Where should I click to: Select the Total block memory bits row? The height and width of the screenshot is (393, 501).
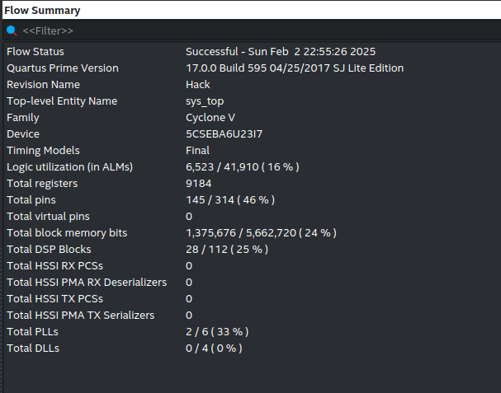pyautogui.click(x=67, y=233)
